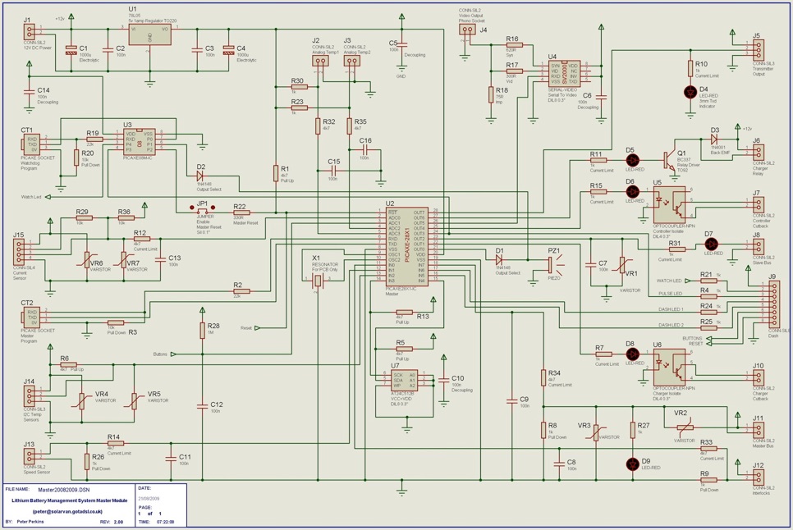The height and width of the screenshot is (530, 793).
Task: Select the VR3 varistor symbol
Action: (596, 435)
